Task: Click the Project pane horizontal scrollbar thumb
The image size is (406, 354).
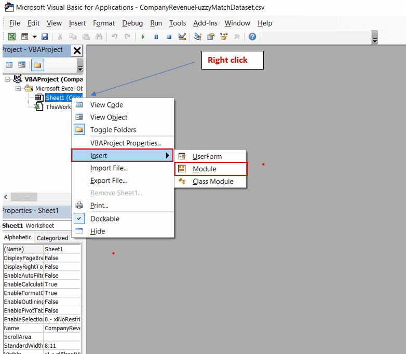Action: 24,197
